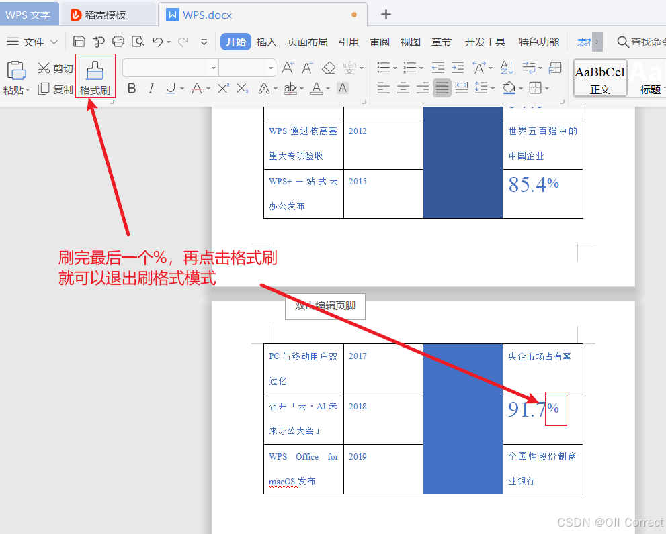Open the 开发工具 ribbon tab
666x534 pixels.
(485, 42)
